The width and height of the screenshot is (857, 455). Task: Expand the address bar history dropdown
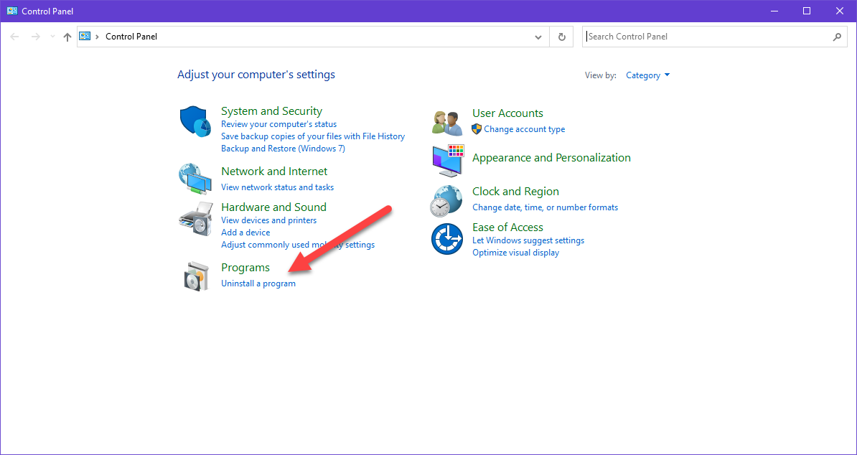538,37
